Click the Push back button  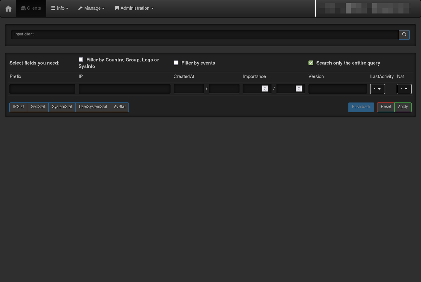pos(361,107)
